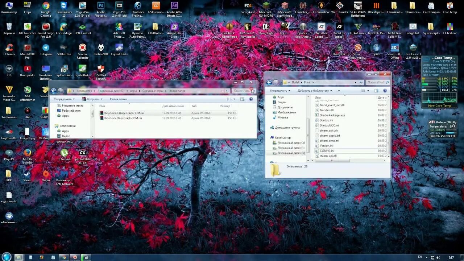Sort by Размер column header

pyautogui.click(x=225, y=106)
